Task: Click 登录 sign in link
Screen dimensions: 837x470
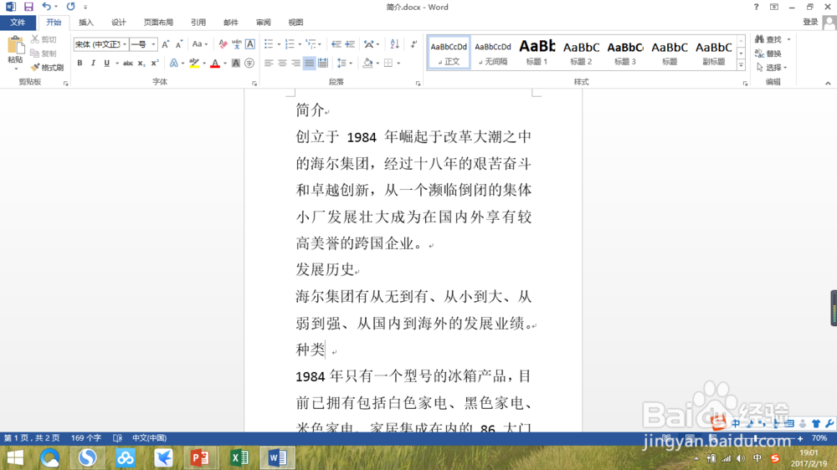Action: (x=810, y=22)
